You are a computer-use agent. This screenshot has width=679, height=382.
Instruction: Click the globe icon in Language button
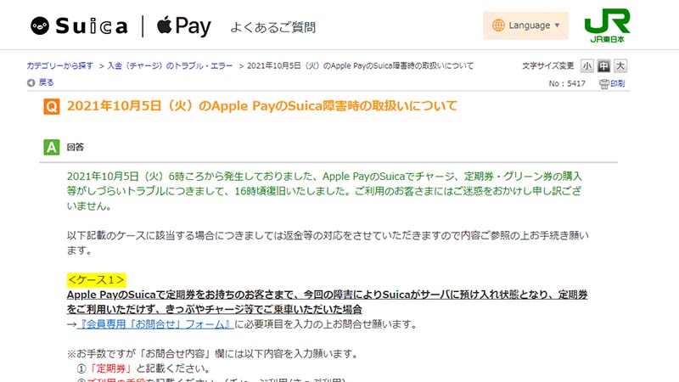click(498, 25)
